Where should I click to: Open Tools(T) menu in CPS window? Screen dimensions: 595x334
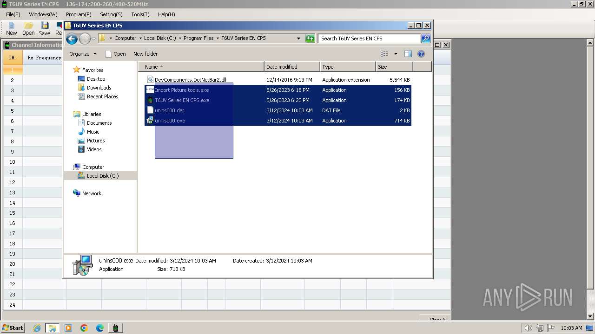(x=140, y=14)
